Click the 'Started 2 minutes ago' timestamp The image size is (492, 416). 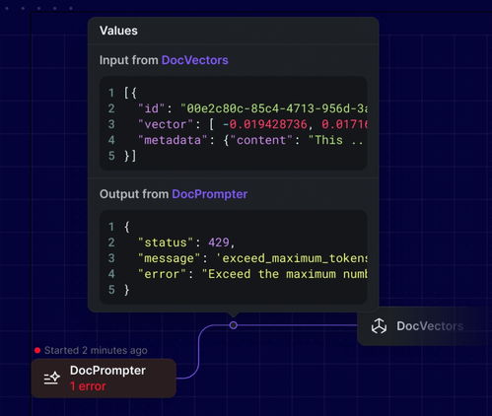click(96, 350)
